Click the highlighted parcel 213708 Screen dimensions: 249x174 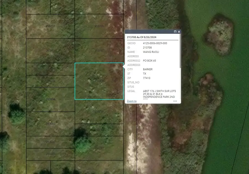[x=99, y=81]
